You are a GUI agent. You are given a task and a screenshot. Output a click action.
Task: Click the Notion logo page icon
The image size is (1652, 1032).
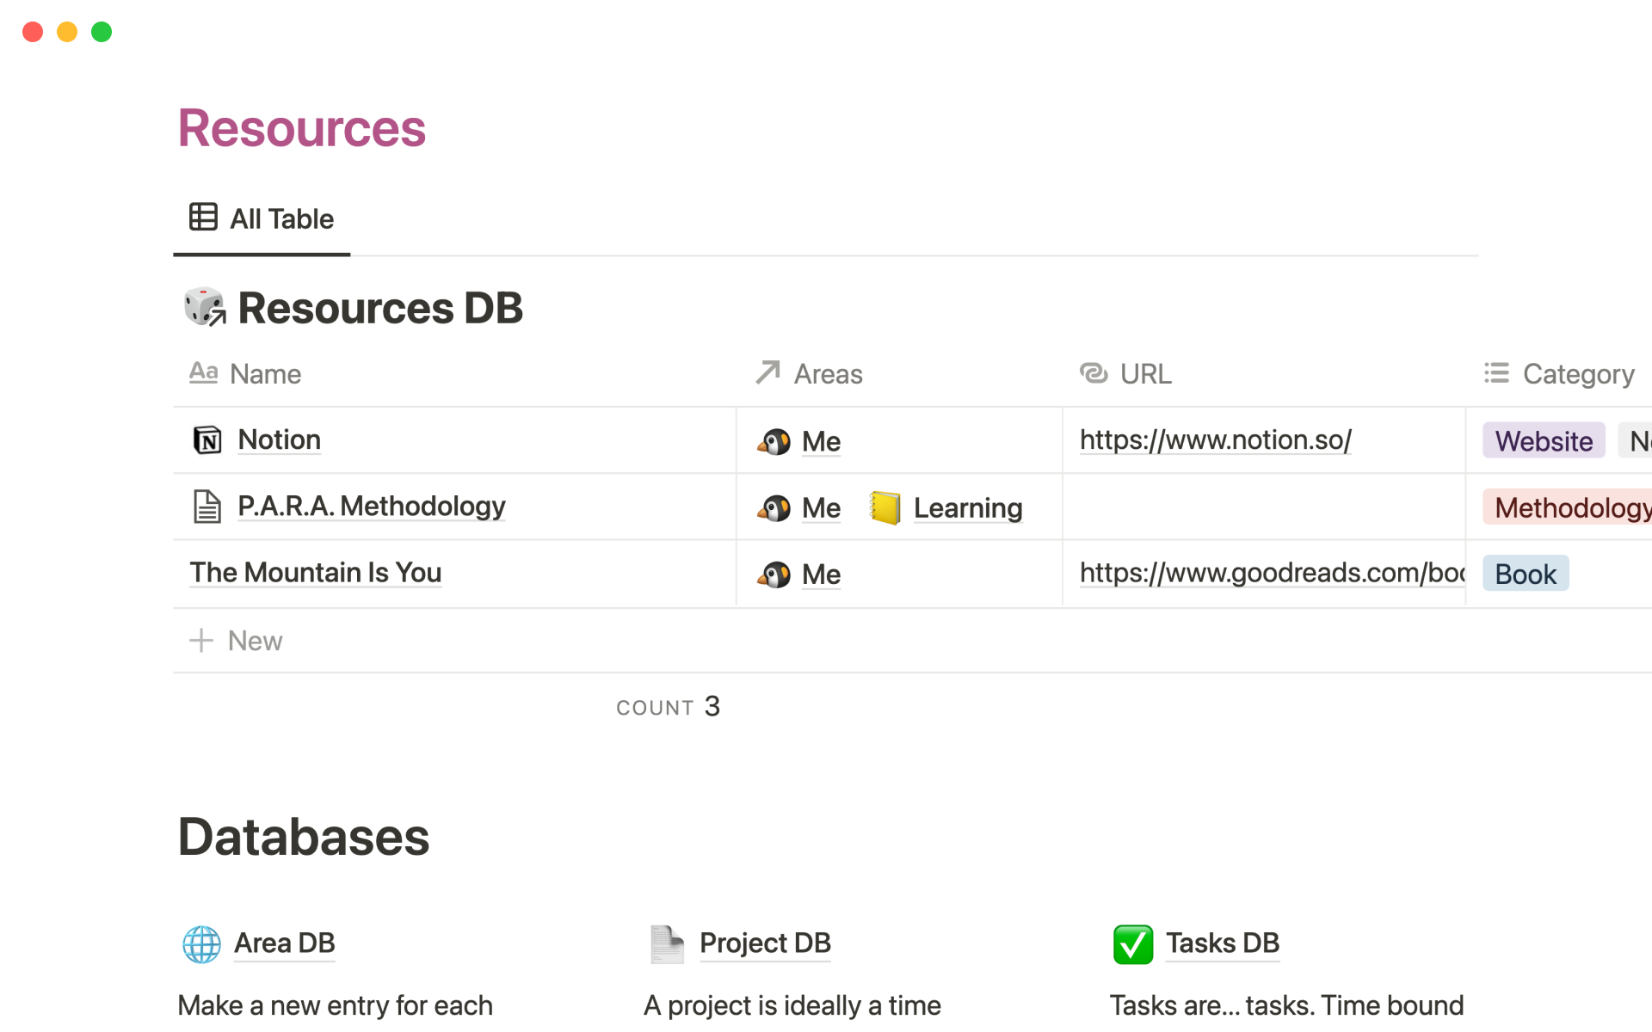[x=206, y=440]
